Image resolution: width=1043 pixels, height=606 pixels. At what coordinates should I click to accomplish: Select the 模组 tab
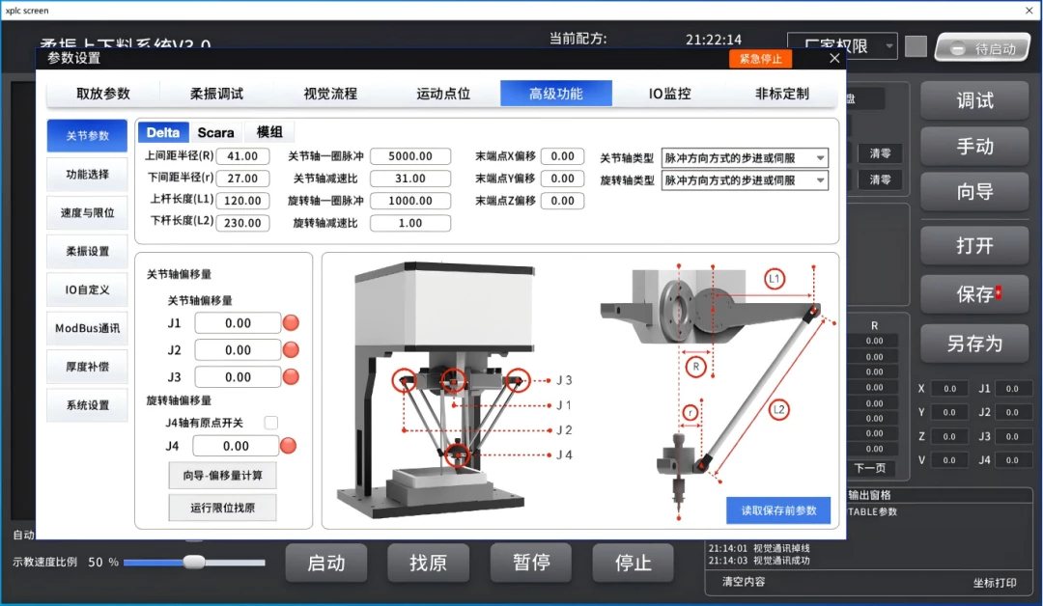(269, 132)
